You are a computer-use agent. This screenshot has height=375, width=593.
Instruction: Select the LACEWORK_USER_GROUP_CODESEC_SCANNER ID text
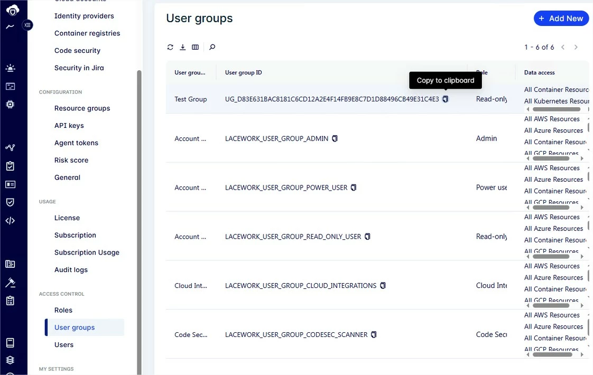(296, 334)
